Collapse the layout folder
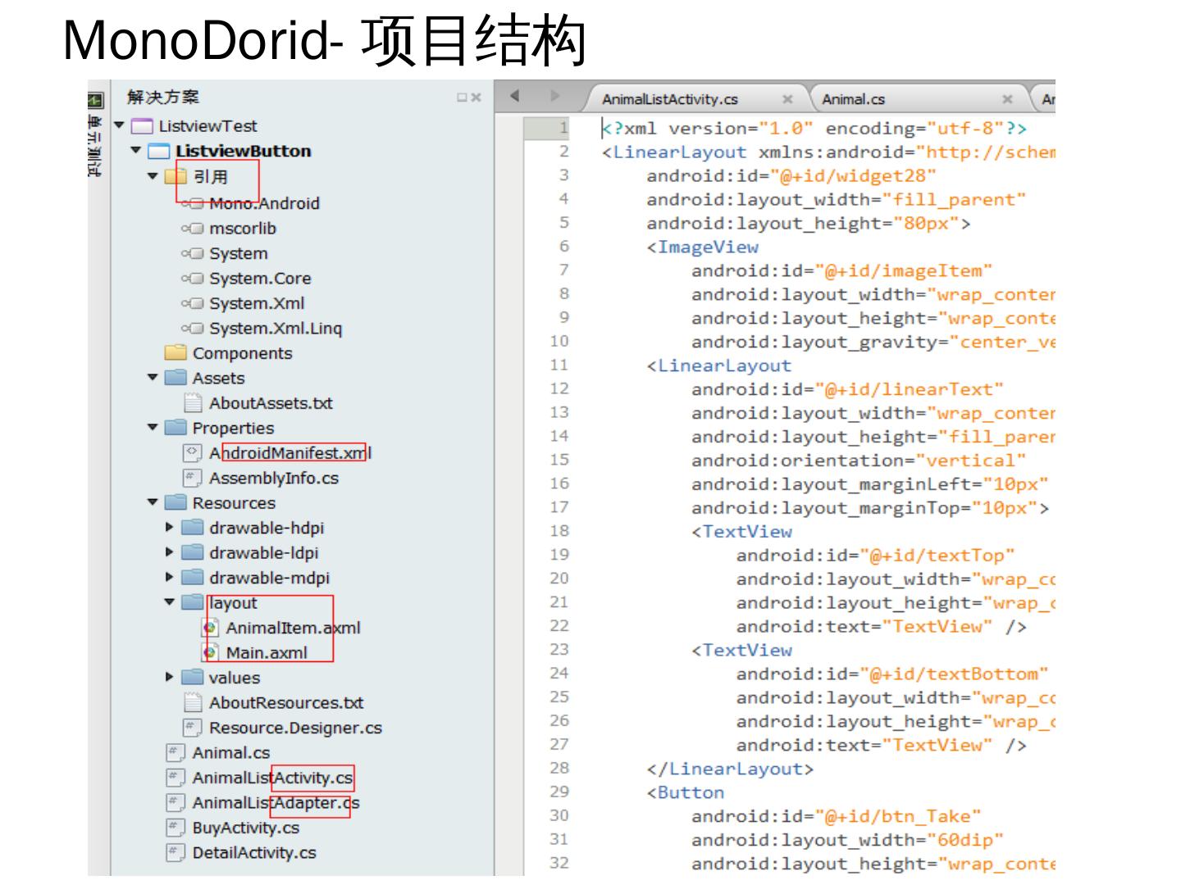Image resolution: width=1181 pixels, height=885 pixels. pyautogui.click(x=170, y=602)
